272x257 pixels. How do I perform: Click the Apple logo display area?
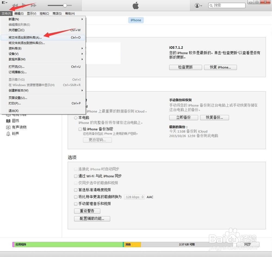pyautogui.click(x=136, y=5)
